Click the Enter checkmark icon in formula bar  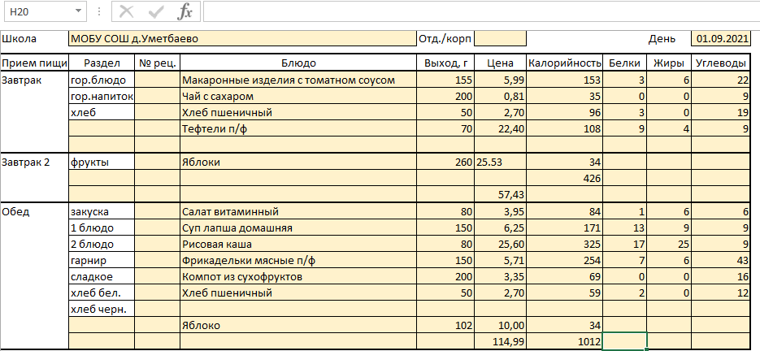[155, 11]
